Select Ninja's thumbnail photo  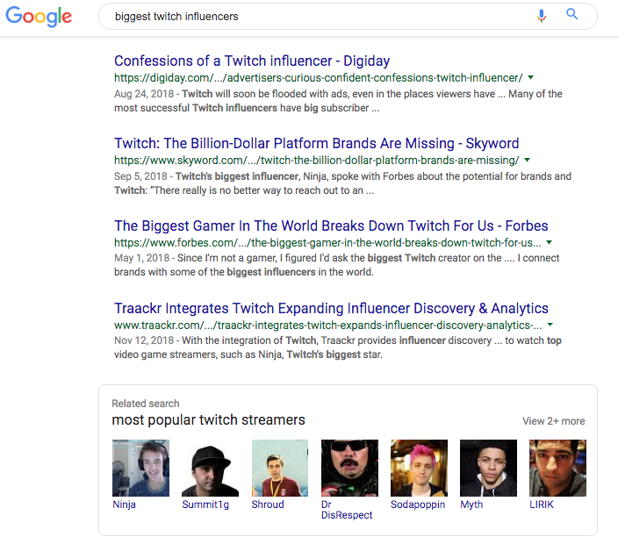tap(140, 468)
